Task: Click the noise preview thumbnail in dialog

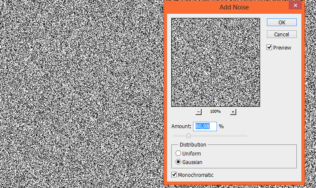Action: 216,62
